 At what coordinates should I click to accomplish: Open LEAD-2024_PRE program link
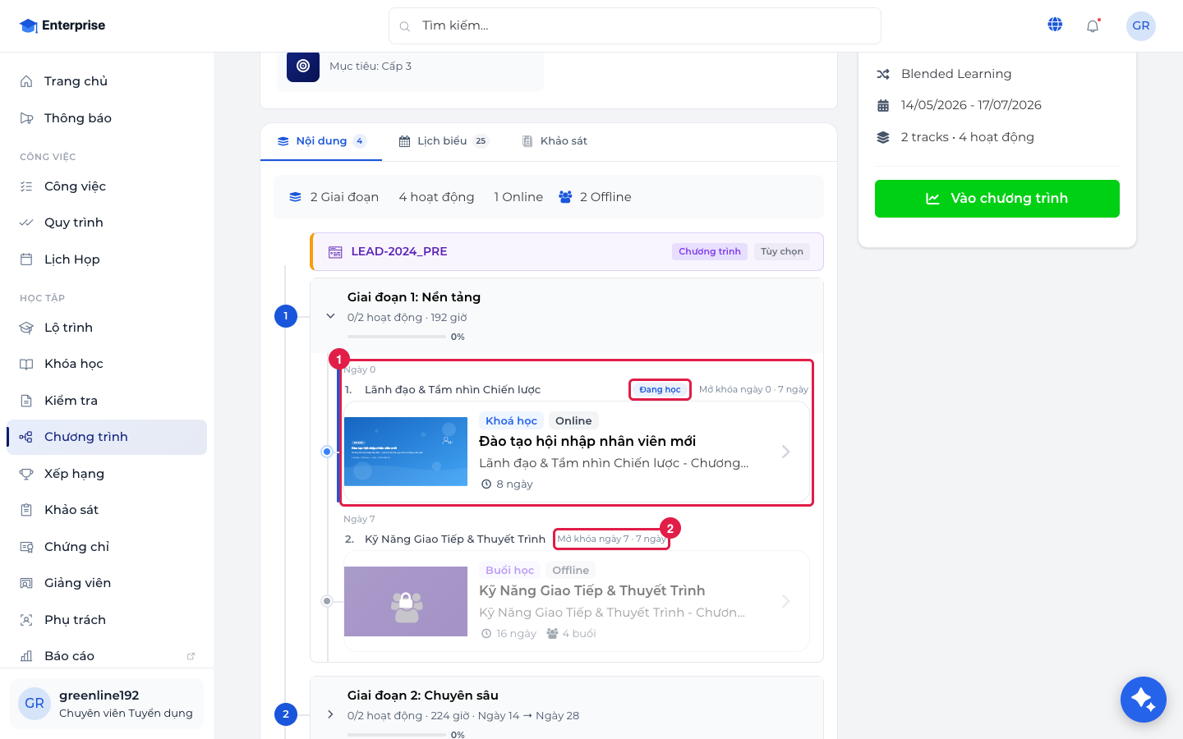click(399, 251)
